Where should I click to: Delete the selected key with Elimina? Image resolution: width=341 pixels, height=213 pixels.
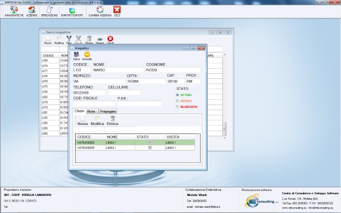click(113, 120)
